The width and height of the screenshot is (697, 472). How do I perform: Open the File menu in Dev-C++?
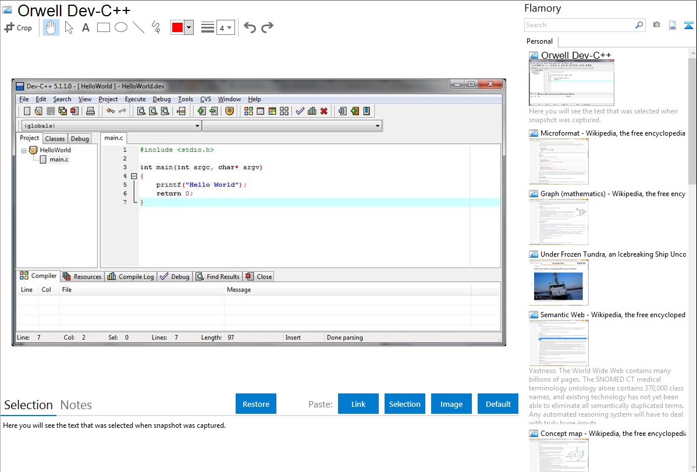point(24,99)
